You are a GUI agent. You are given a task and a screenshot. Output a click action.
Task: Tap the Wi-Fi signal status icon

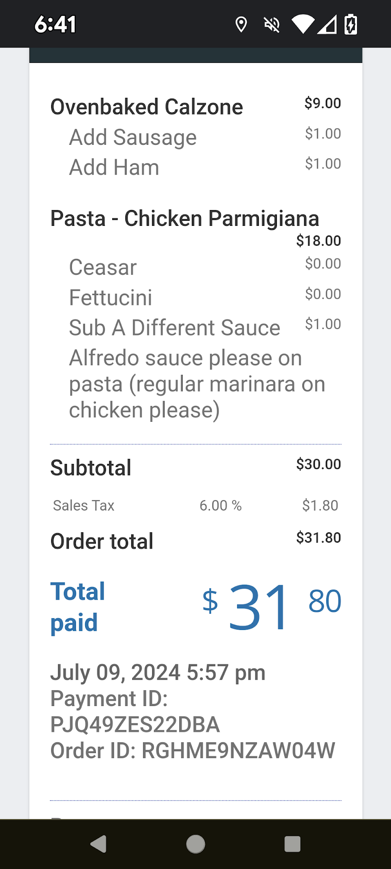[x=302, y=24]
